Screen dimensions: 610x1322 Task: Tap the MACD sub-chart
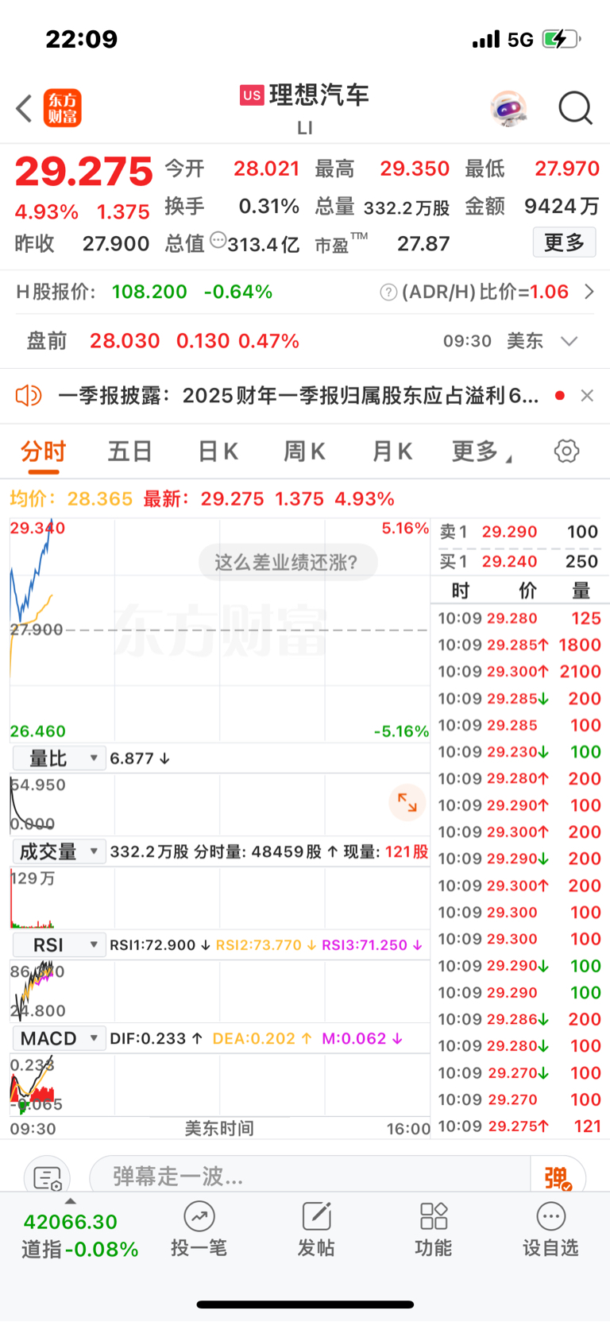pos(220,1084)
